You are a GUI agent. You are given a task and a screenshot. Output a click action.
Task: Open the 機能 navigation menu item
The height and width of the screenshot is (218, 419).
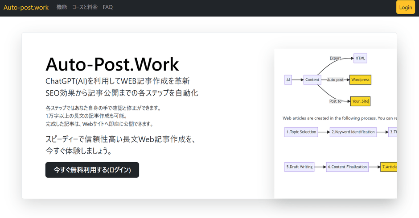point(62,8)
